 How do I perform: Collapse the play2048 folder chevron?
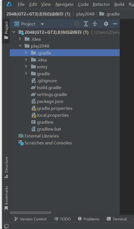(20, 46)
